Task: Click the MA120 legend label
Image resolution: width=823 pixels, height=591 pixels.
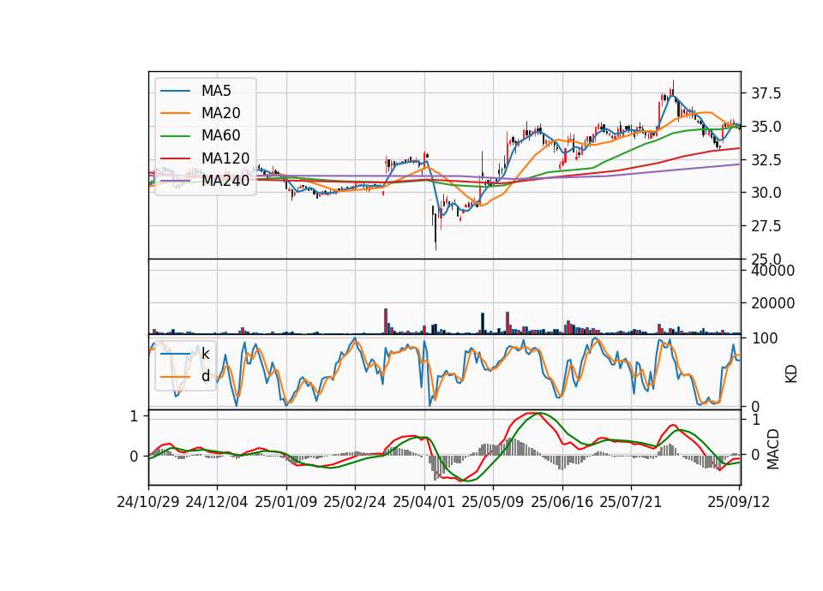Action: pyautogui.click(x=225, y=158)
